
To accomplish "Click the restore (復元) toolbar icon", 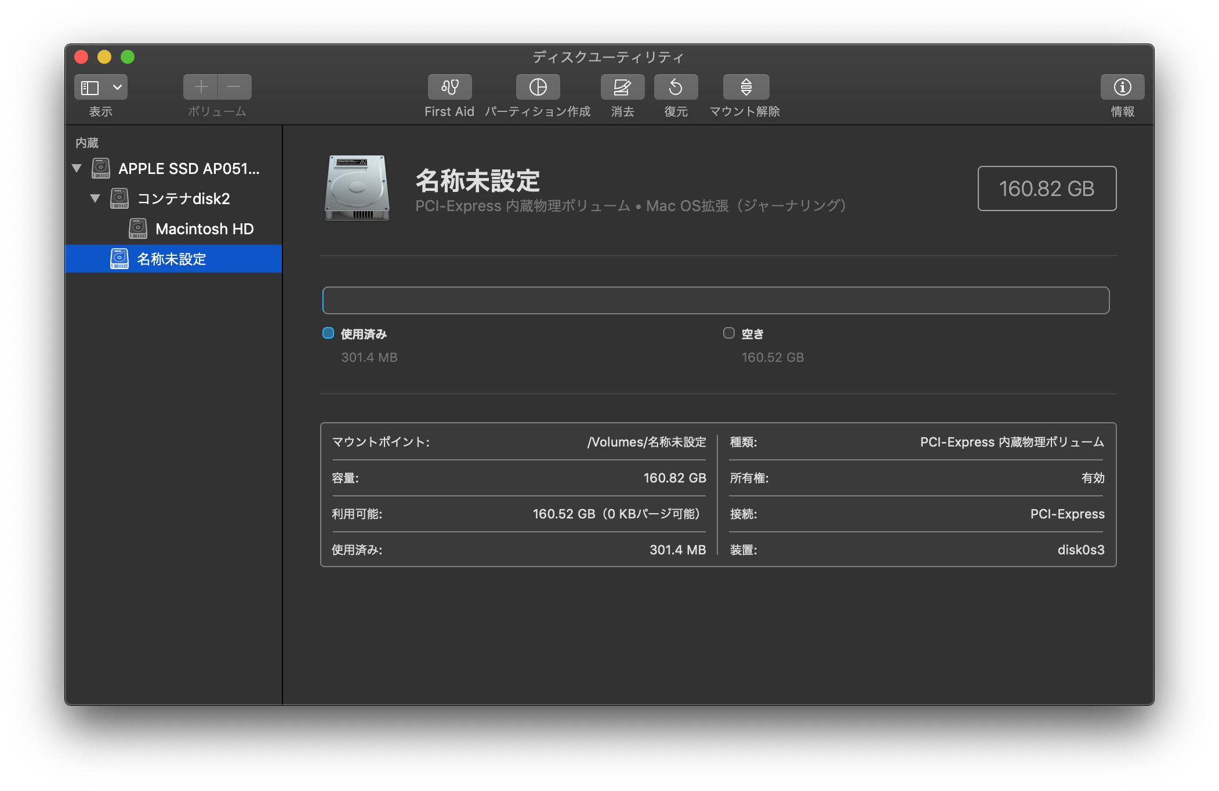I will pos(676,87).
